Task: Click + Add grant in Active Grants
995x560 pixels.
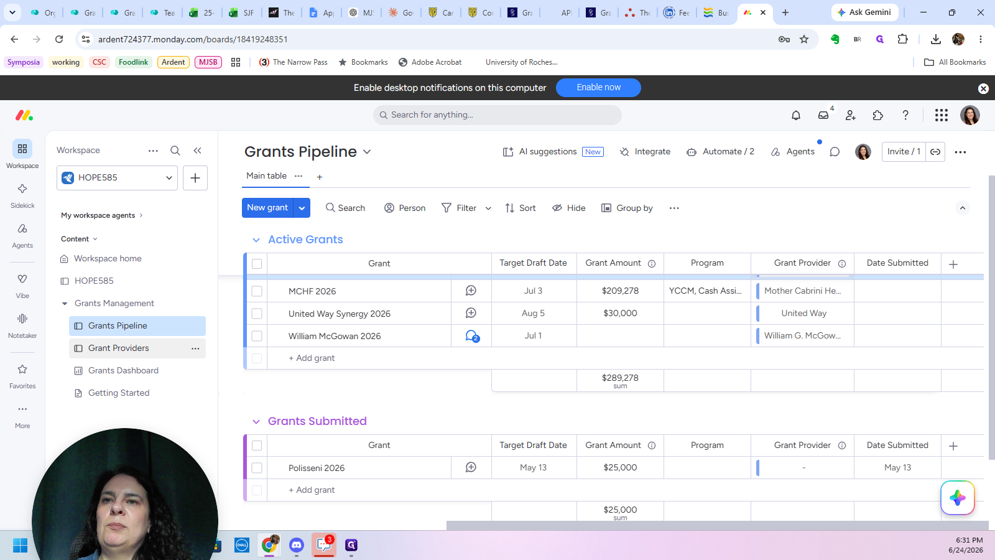Action: point(312,358)
